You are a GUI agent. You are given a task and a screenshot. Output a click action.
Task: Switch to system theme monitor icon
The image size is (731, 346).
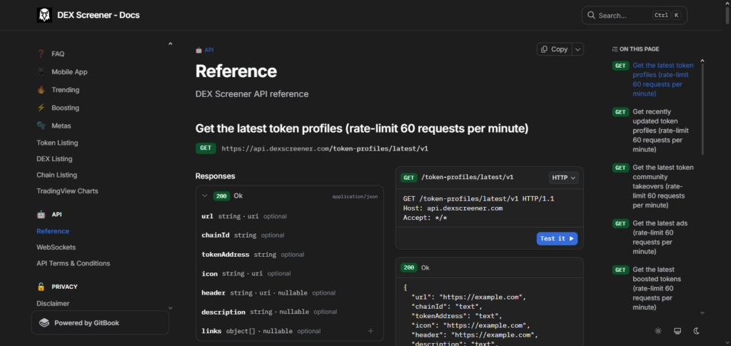677,331
